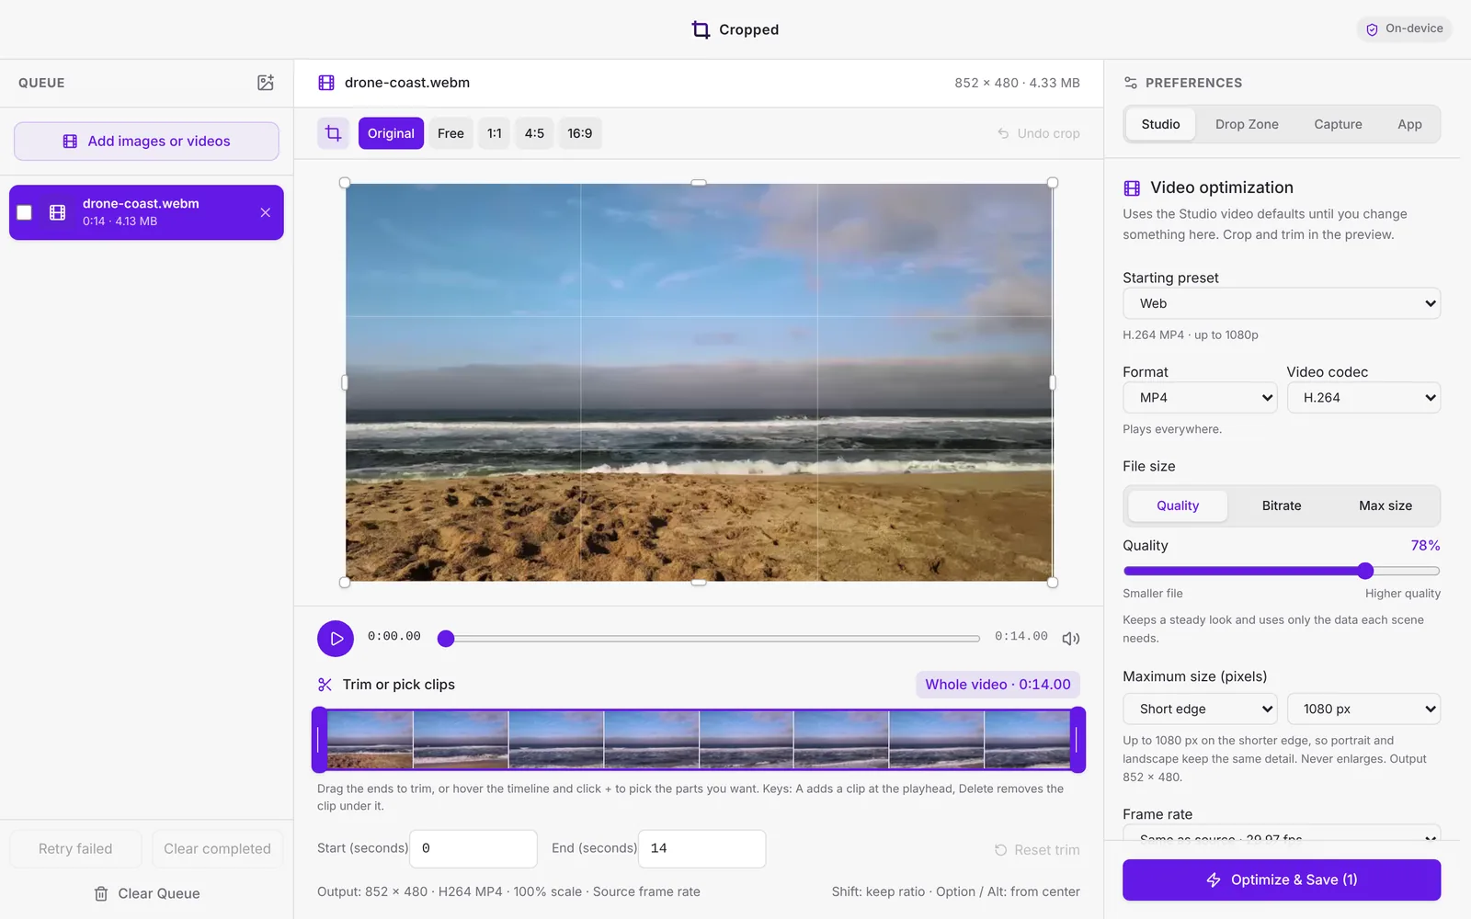This screenshot has height=919, width=1471.
Task: Click the Quality slider handle
Action: 1365,571
